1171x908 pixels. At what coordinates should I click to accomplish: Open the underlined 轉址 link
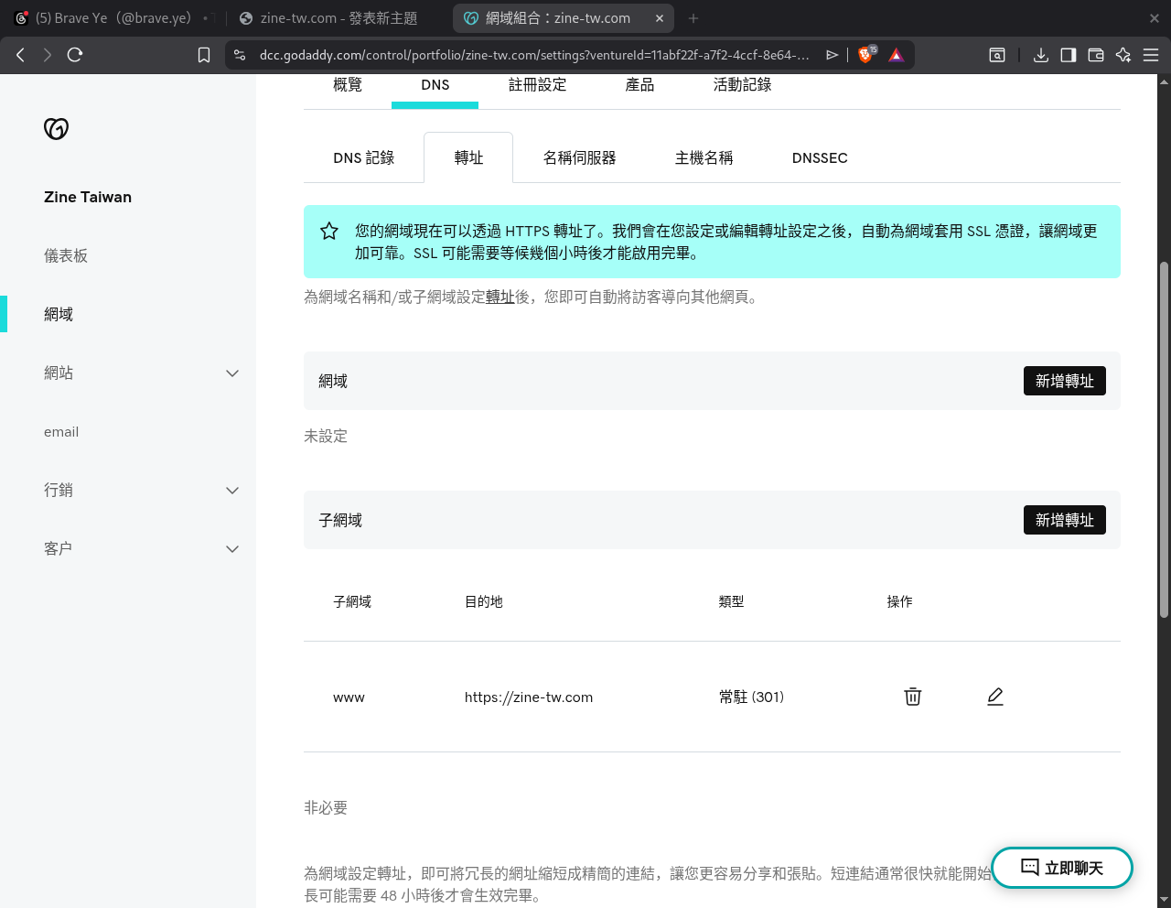(x=500, y=297)
